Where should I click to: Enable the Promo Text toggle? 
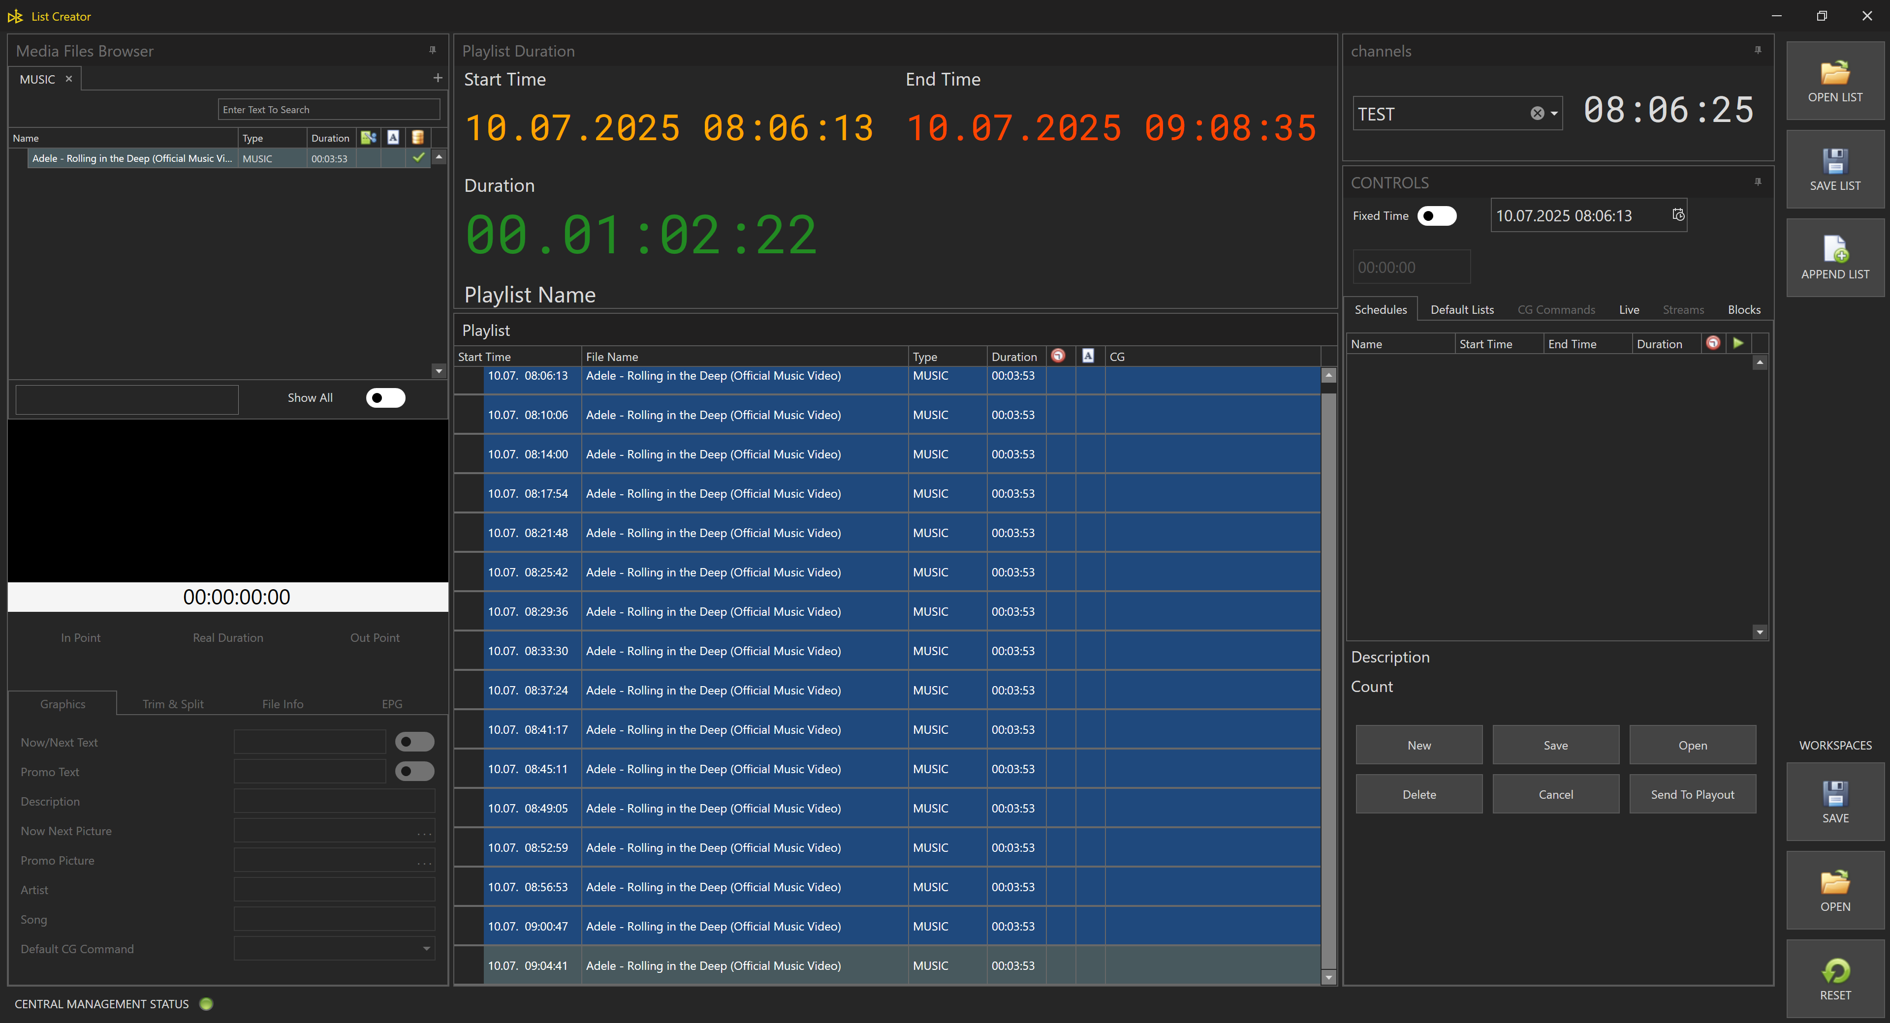[x=414, y=771]
